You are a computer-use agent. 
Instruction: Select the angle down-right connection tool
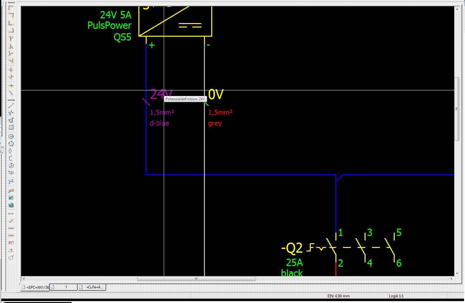coord(11,8)
